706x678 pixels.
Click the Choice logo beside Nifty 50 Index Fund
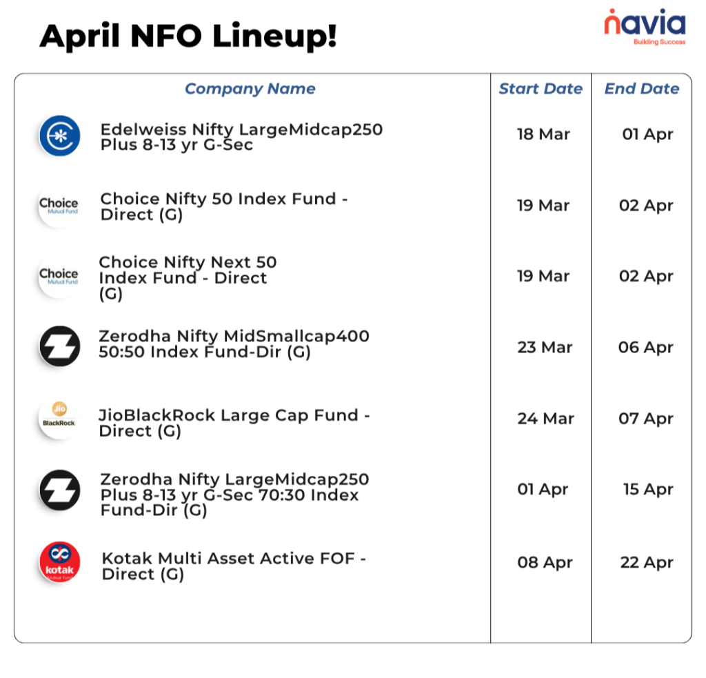59,206
